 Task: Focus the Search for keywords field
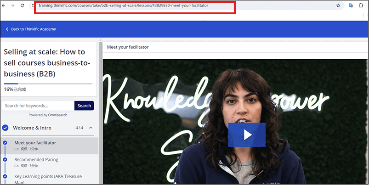click(x=38, y=106)
